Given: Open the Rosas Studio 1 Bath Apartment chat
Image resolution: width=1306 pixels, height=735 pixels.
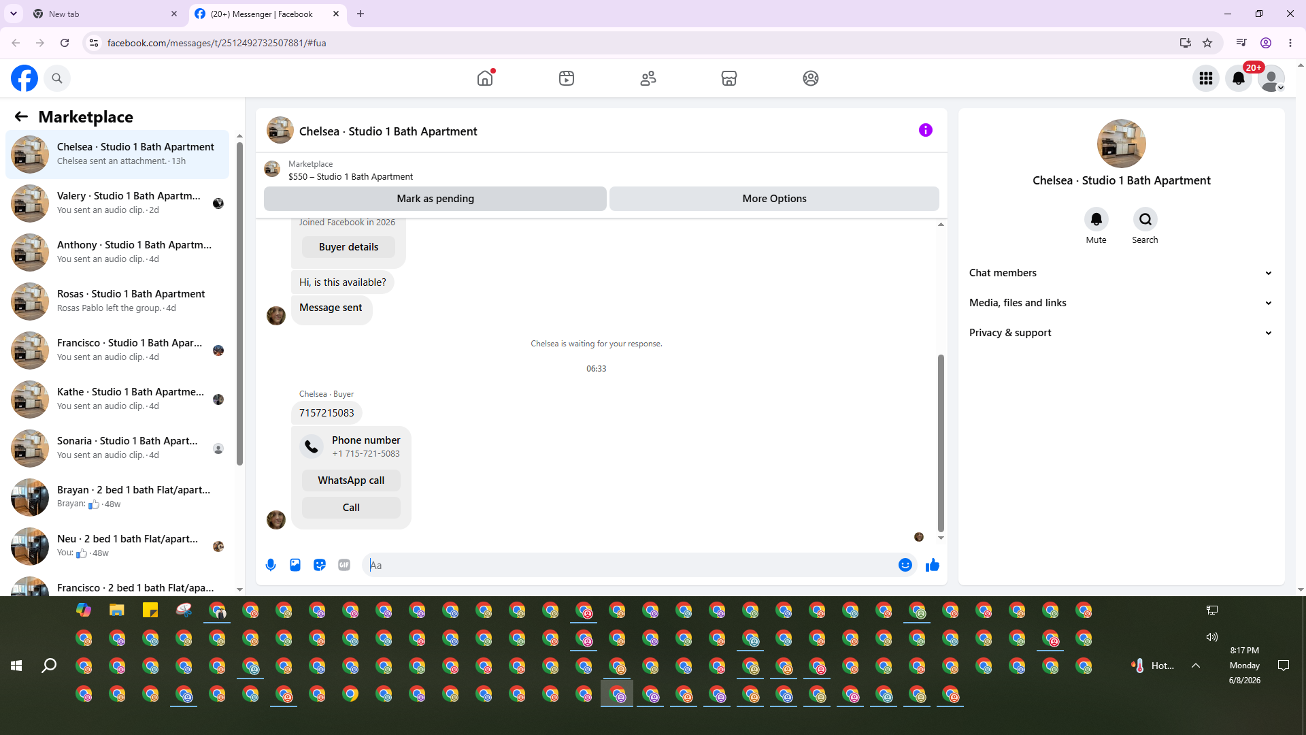Looking at the screenshot, I should pos(117,301).
